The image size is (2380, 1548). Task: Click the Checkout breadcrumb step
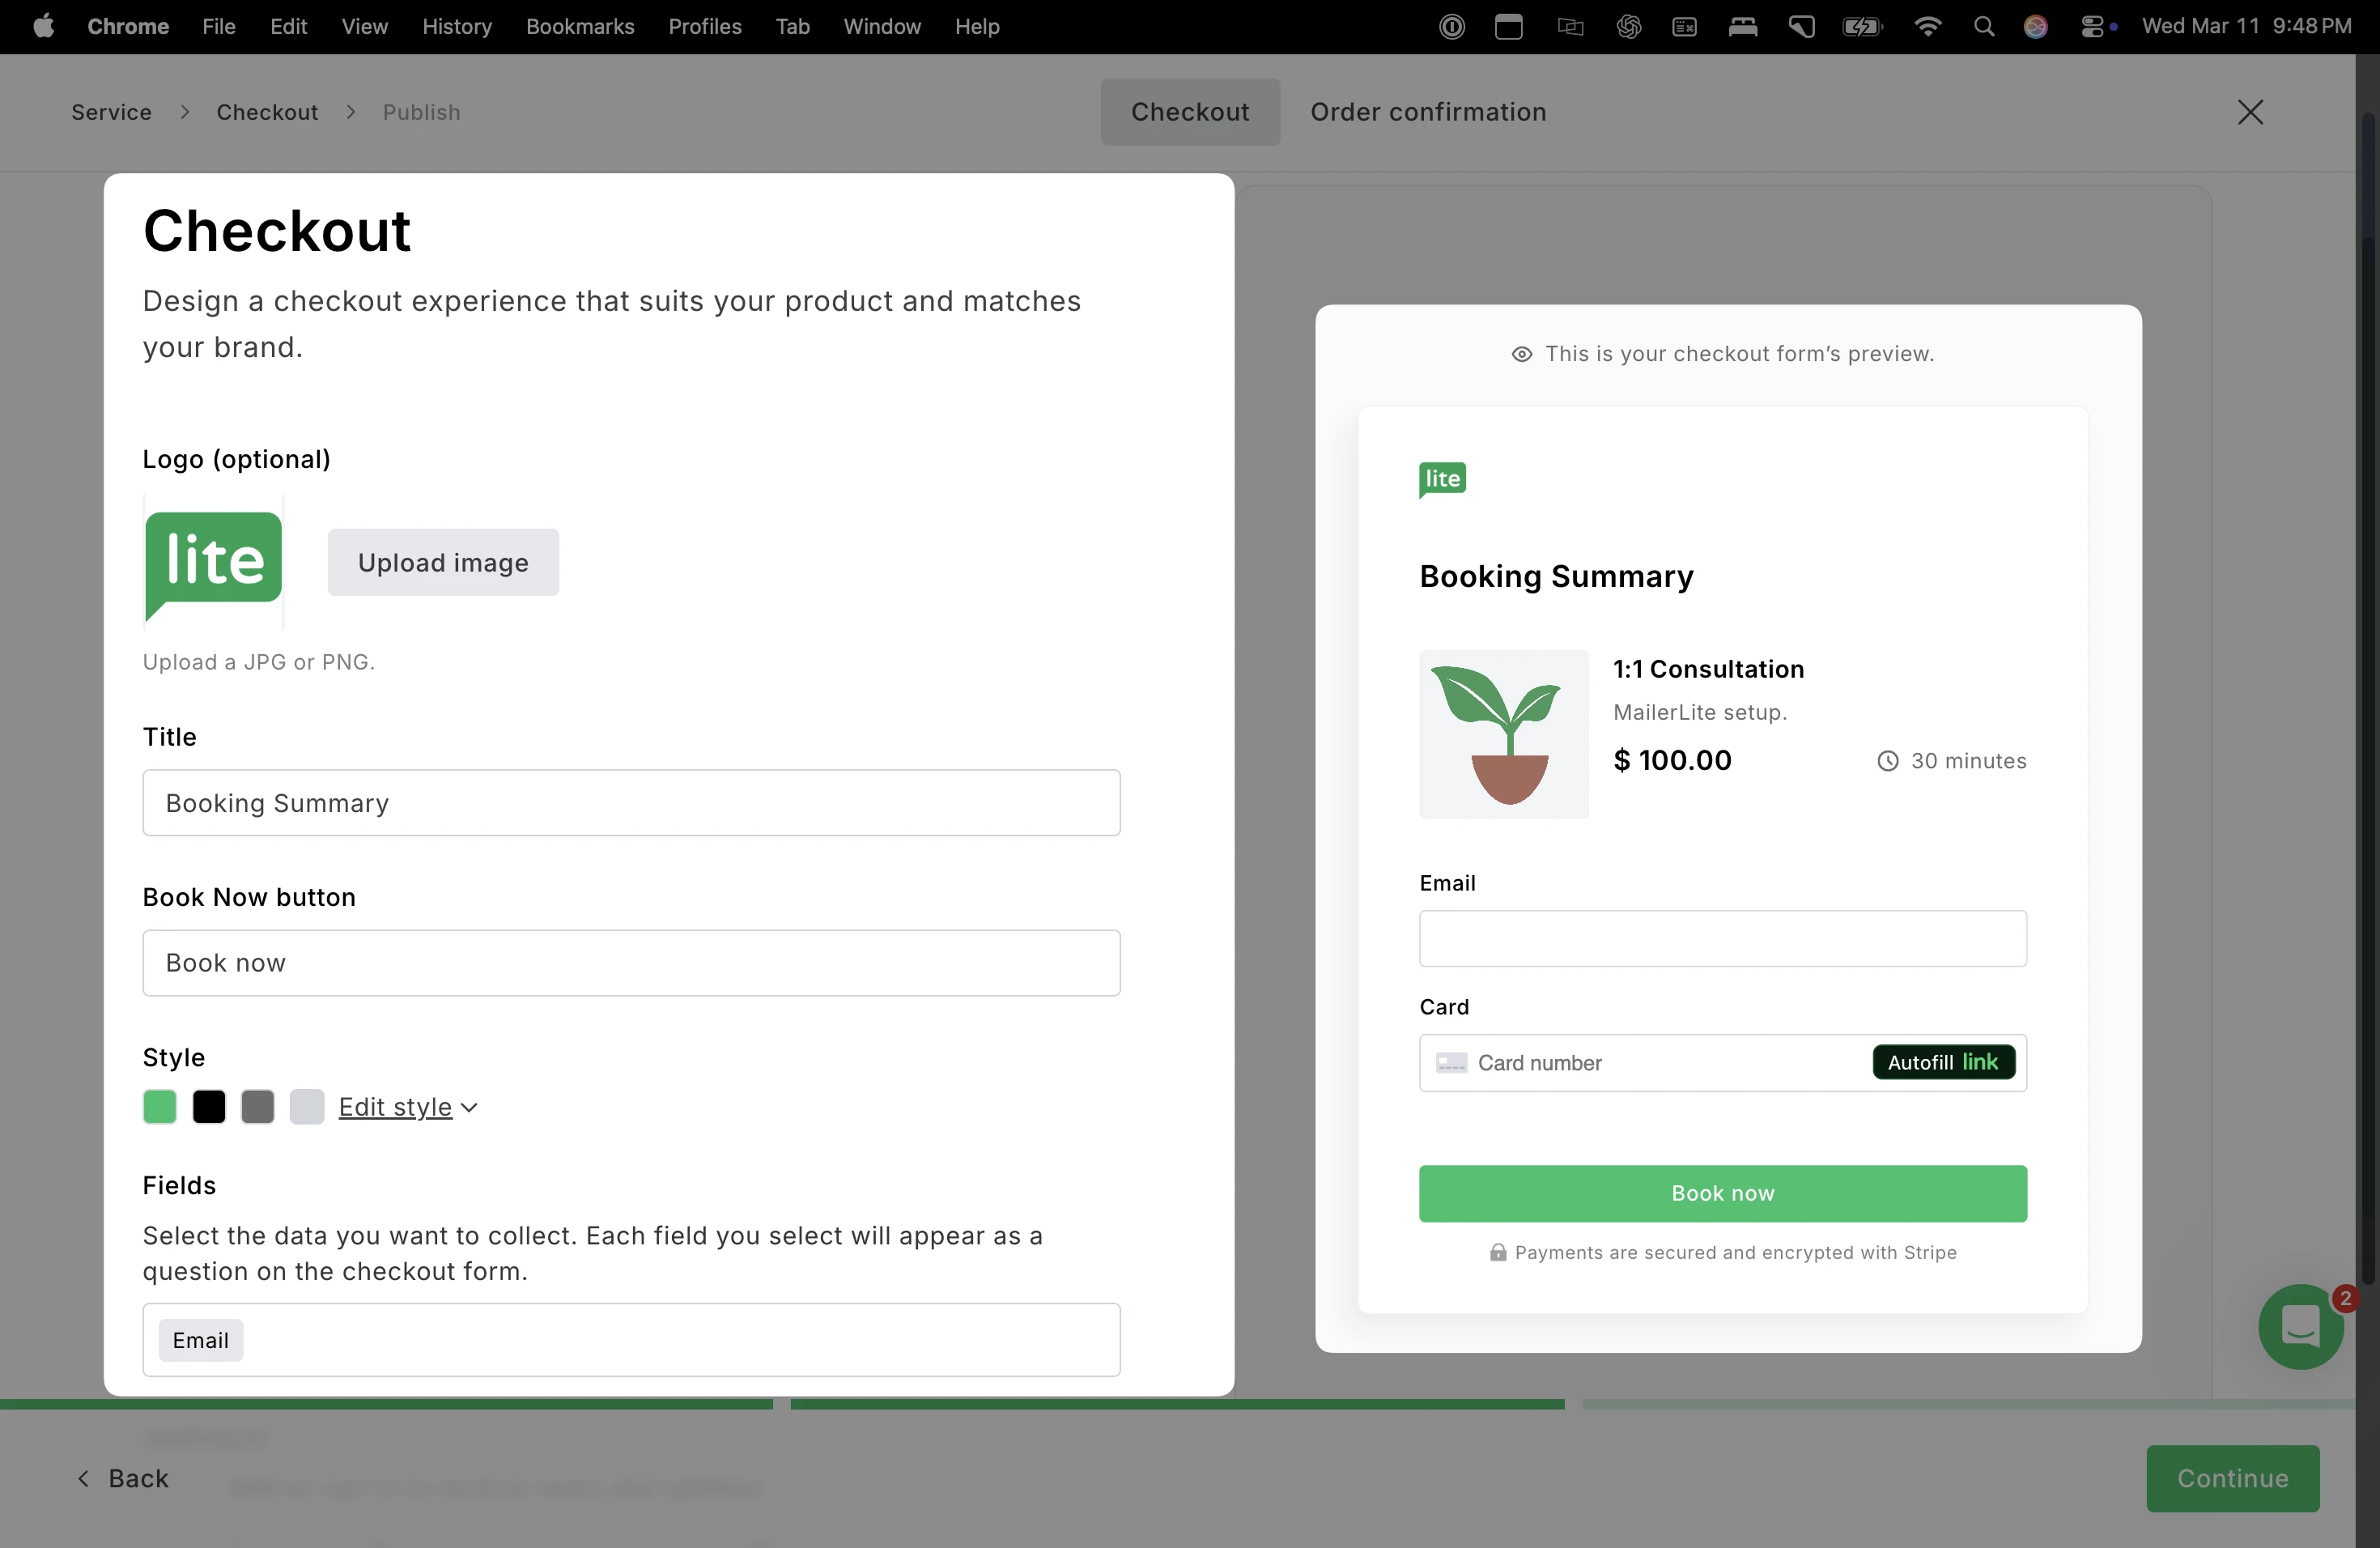[x=267, y=112]
